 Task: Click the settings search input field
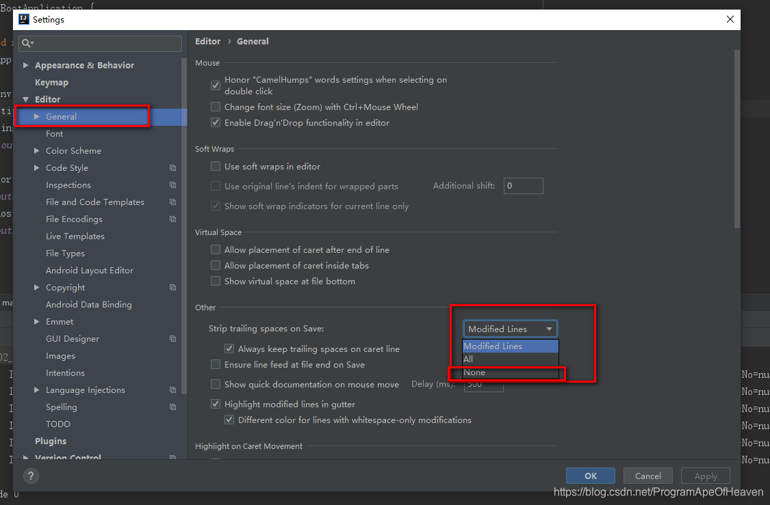100,43
